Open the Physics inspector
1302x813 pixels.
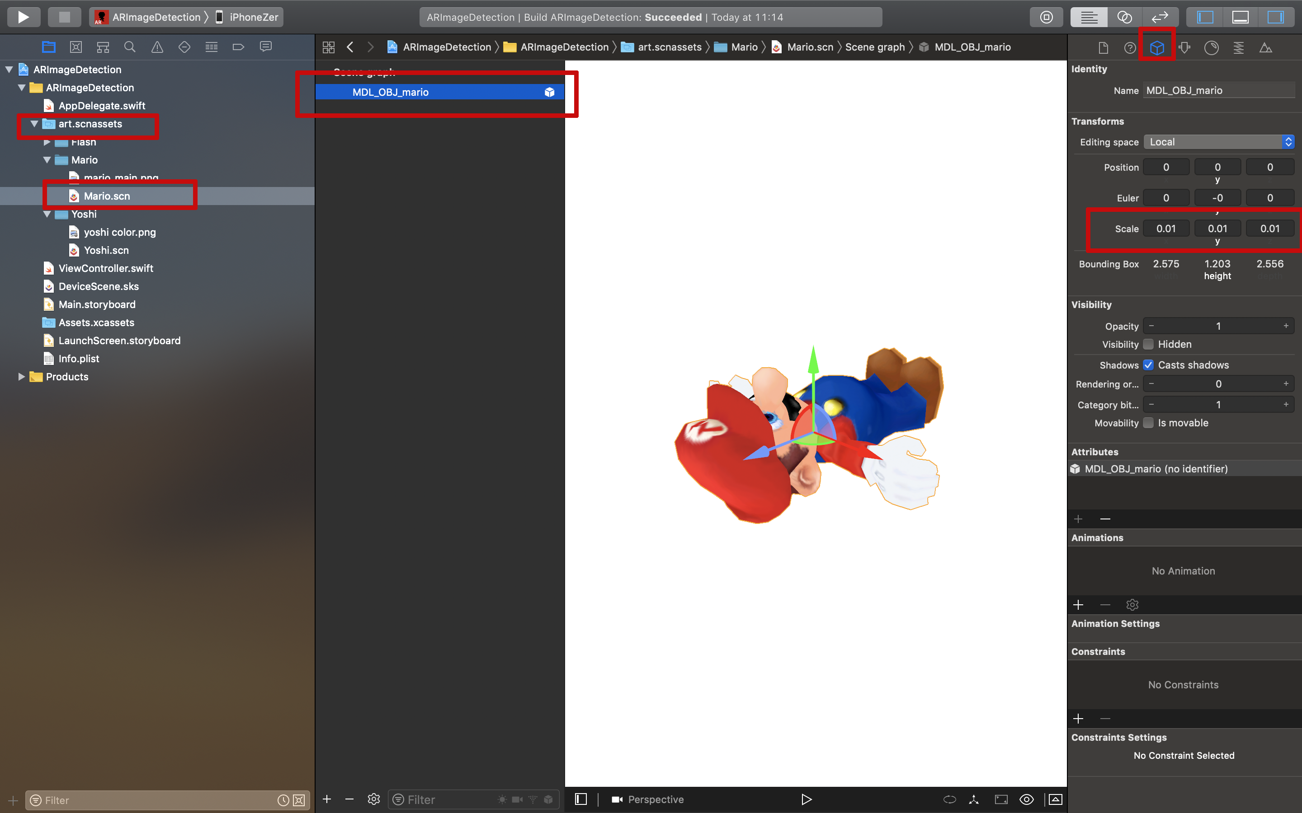[1239, 48]
